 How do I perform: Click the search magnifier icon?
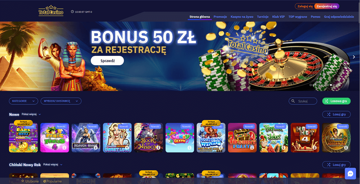[x=293, y=101]
